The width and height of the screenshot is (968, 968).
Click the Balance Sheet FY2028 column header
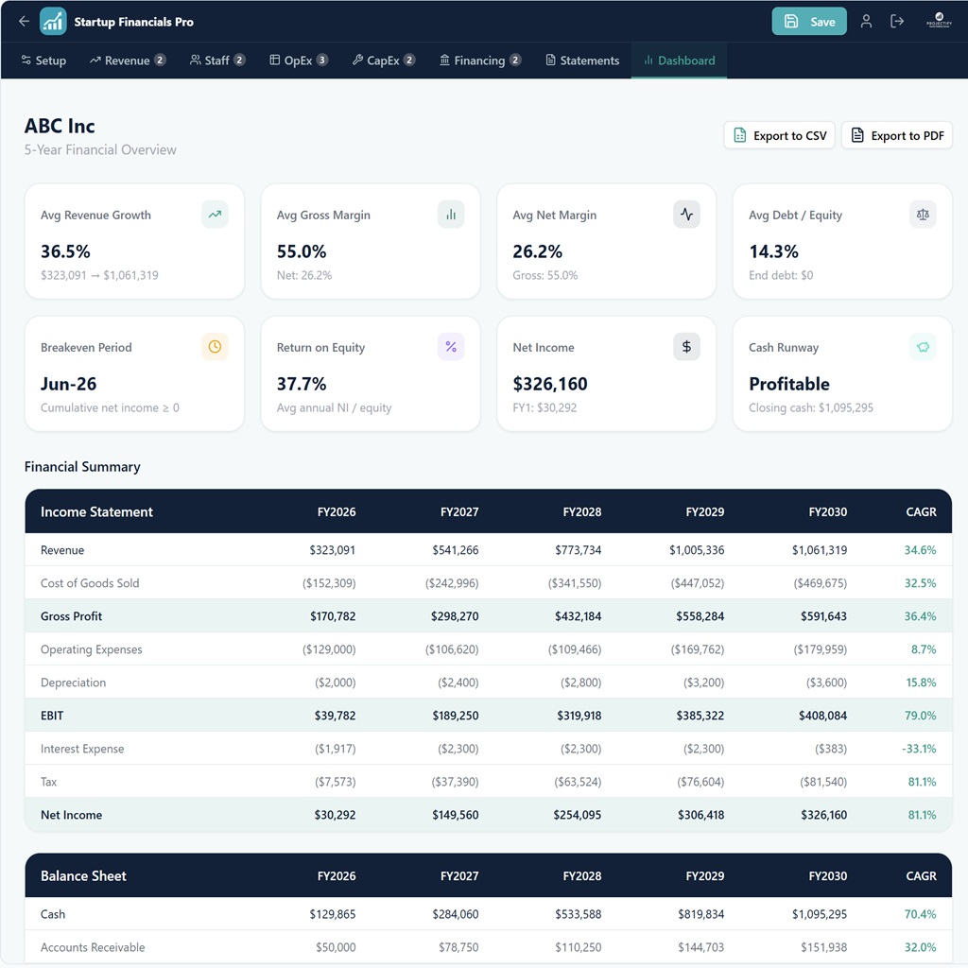point(582,876)
